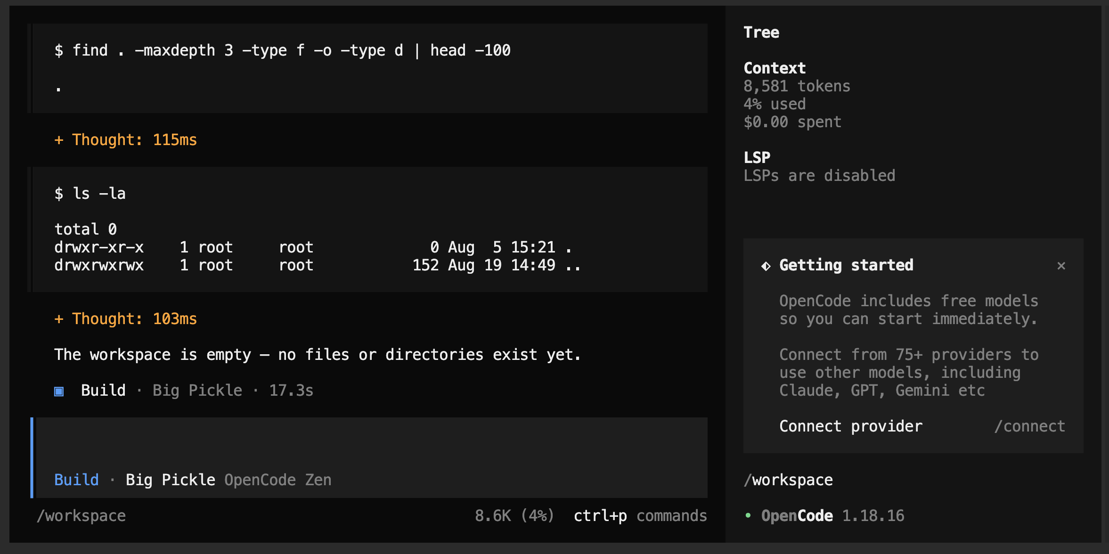1109x554 pixels.
Task: Click the Tree session title
Action: [x=761, y=33]
